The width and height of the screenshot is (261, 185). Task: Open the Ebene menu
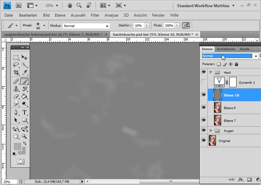pos(60,15)
